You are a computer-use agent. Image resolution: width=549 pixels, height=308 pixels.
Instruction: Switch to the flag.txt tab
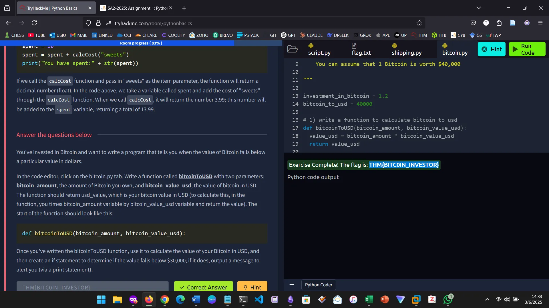point(361,49)
